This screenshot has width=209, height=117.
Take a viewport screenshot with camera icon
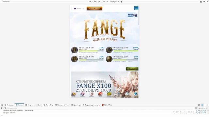[201, 2]
